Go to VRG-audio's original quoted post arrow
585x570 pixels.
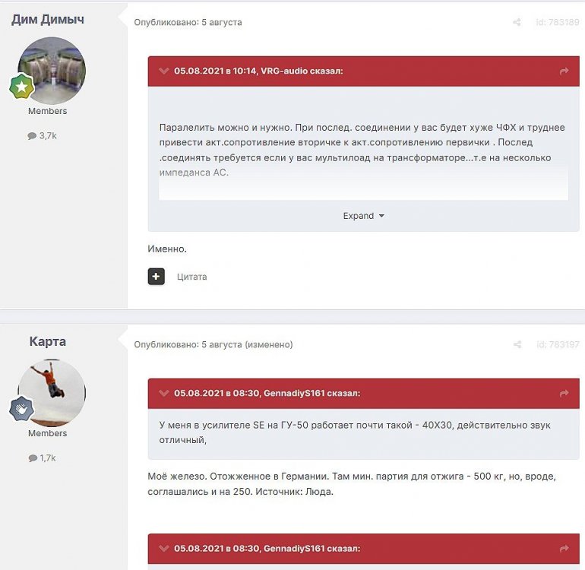[564, 71]
